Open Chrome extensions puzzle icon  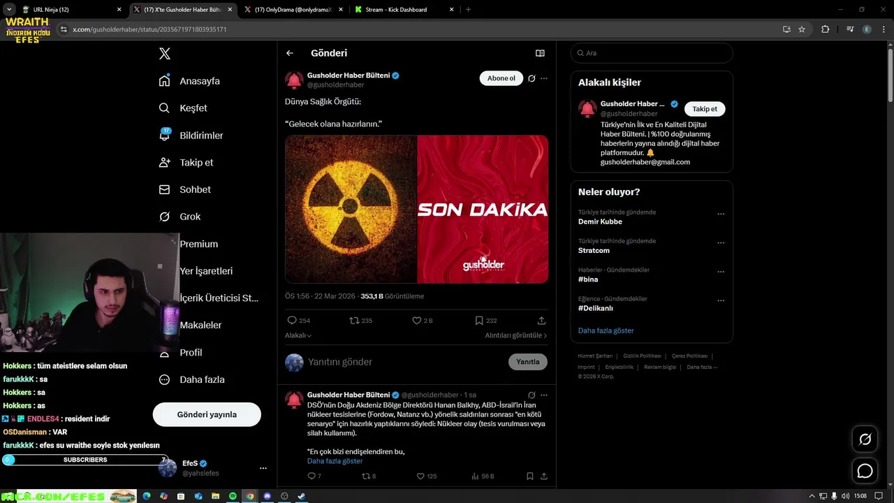click(x=825, y=29)
